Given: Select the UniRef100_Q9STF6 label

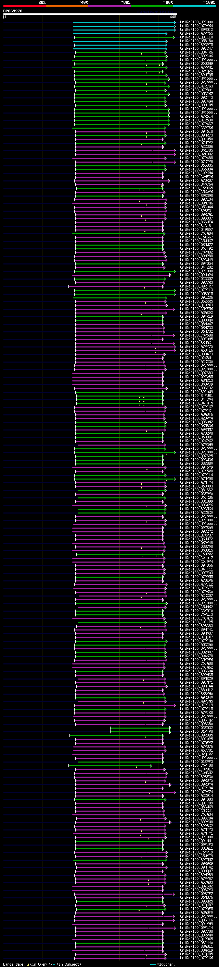Looking at the screenshot, I should click(196, 920).
